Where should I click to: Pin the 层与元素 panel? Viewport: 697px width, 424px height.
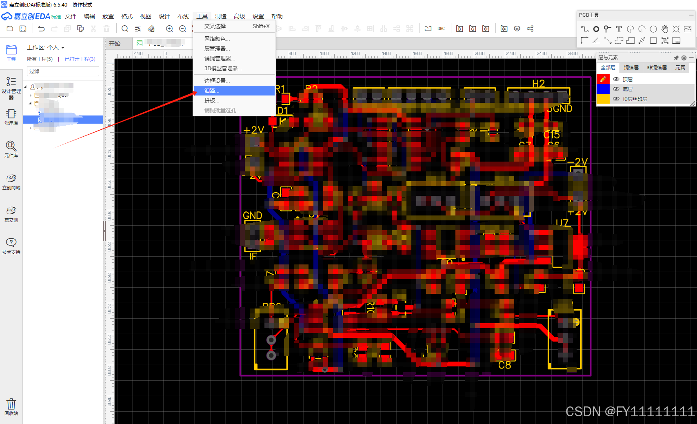(676, 58)
